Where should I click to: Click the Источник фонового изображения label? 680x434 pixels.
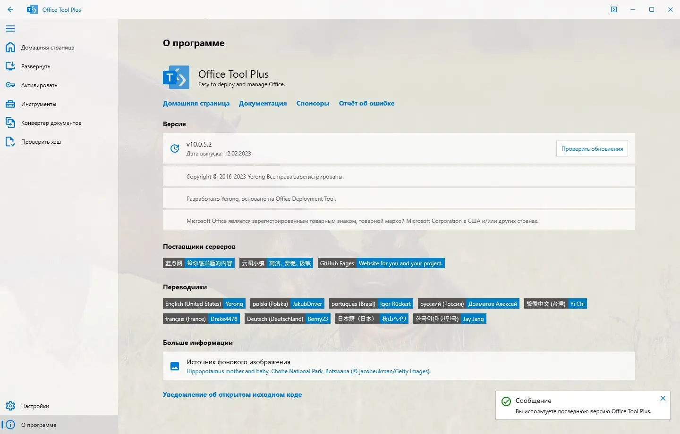point(238,362)
